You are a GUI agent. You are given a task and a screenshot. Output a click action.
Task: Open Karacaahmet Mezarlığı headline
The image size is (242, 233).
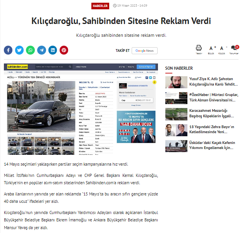pyautogui.click(x=211, y=113)
